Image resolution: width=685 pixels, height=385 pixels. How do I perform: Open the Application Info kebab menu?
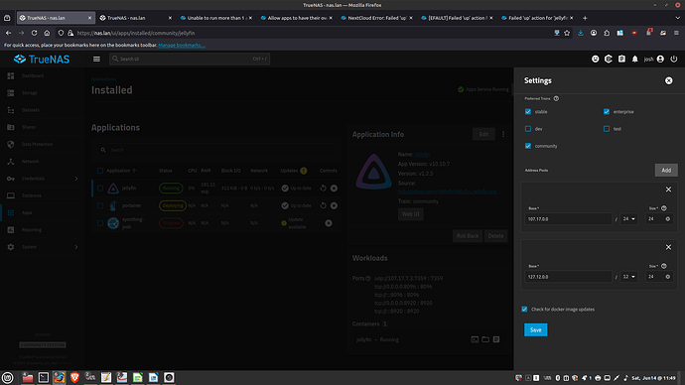pos(502,134)
